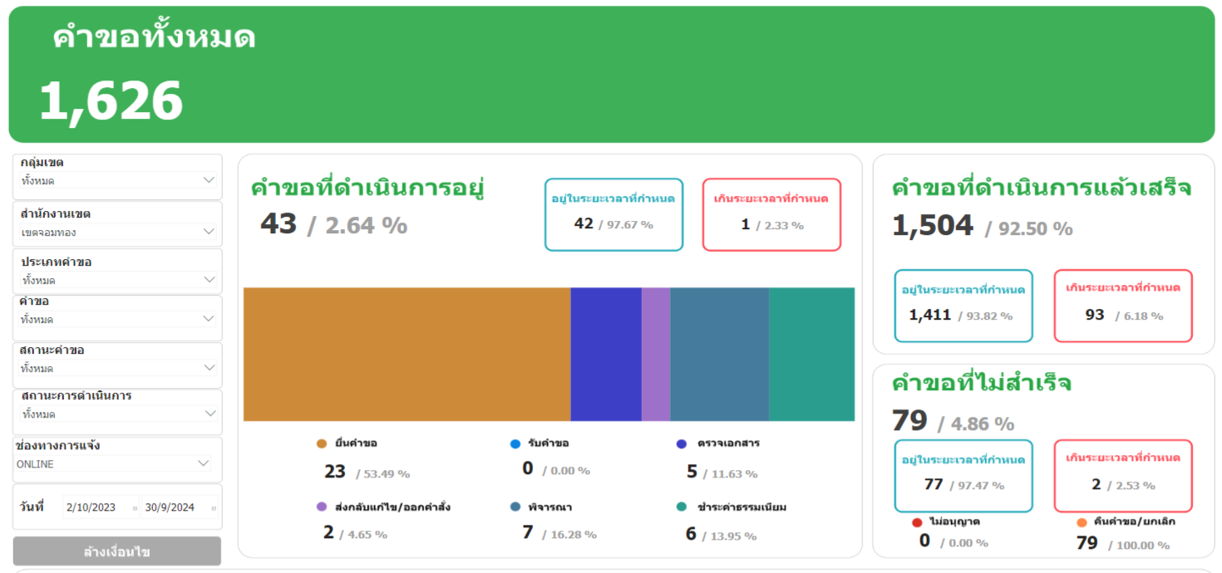Click the blue รับคำขอ legend dot
Viewport: 1222px width, 573px height.
[x=515, y=444]
